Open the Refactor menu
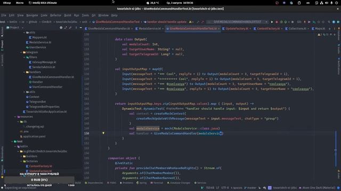The height and width of the screenshot is (191, 341). pyautogui.click(x=55, y=15)
